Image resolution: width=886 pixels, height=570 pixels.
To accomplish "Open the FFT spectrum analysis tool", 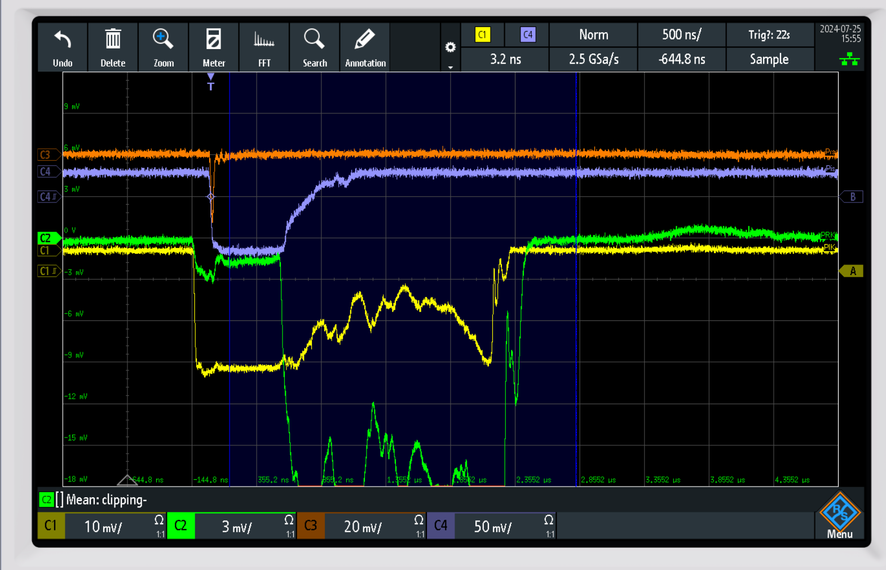I will click(264, 41).
